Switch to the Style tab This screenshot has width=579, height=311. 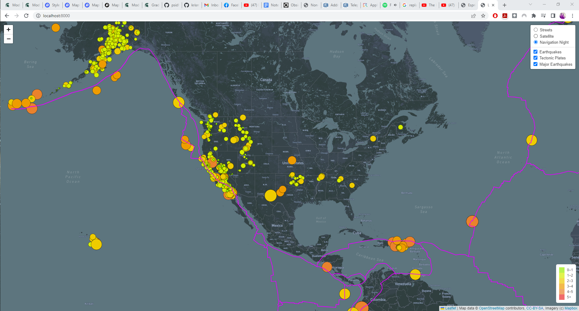pos(52,5)
